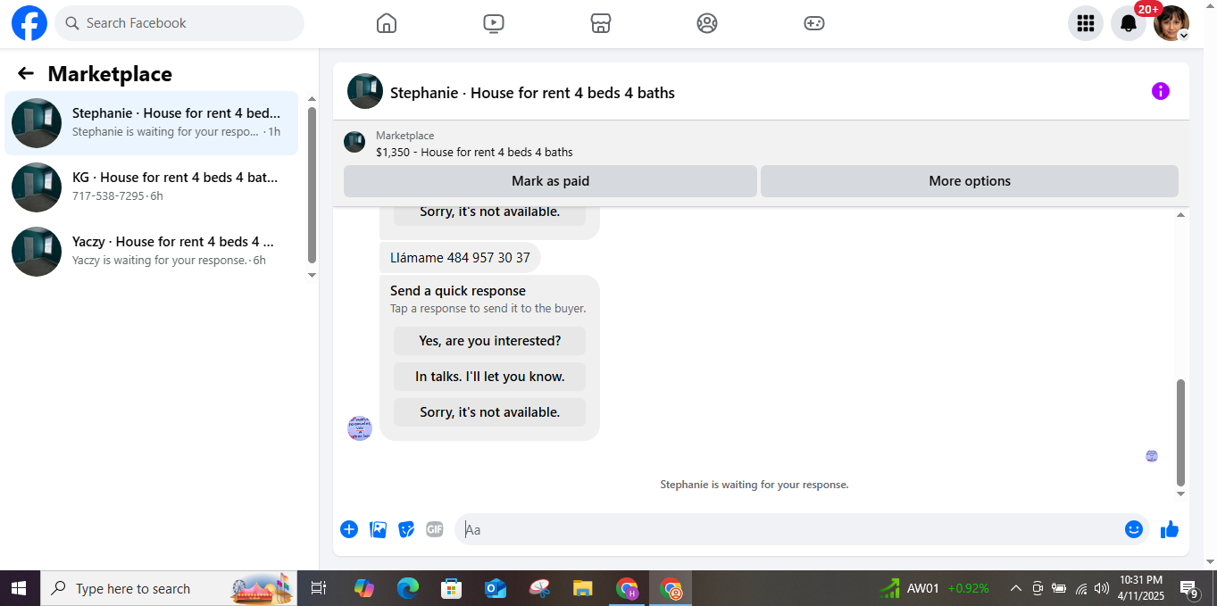Image resolution: width=1217 pixels, height=606 pixels.
Task: Click Stephanie's avatar beside quick responses
Action: pos(360,428)
